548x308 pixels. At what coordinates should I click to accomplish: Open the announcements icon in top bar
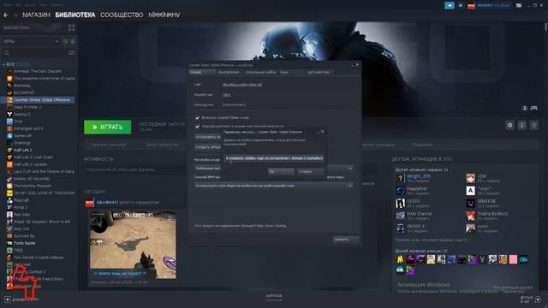coord(450,5)
